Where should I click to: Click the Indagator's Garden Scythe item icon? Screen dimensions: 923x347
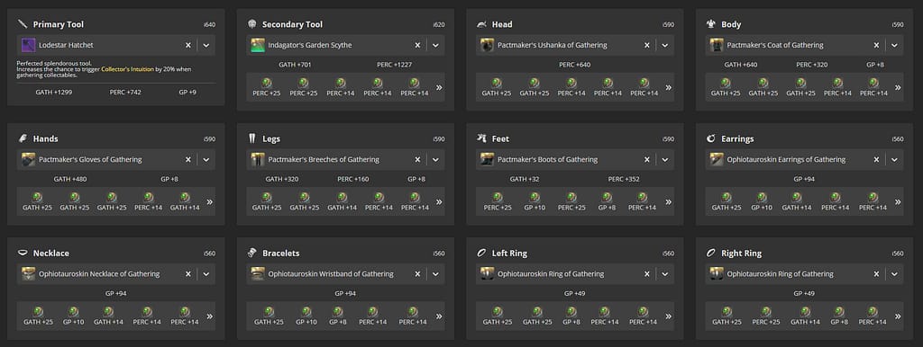pyautogui.click(x=258, y=45)
